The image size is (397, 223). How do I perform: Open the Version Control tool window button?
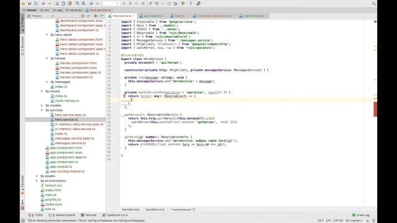coord(62,215)
